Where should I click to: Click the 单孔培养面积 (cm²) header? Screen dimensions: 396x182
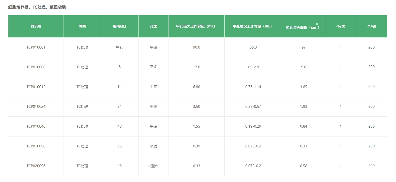(303, 27)
